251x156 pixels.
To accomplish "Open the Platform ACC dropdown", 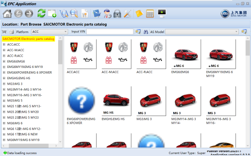I will click(49, 31).
